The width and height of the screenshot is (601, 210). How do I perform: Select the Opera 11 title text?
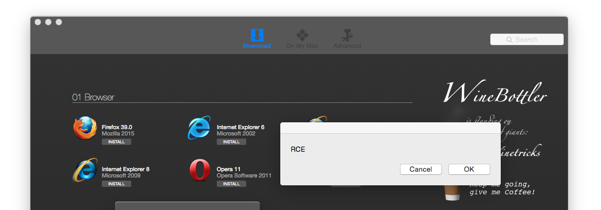point(228,169)
